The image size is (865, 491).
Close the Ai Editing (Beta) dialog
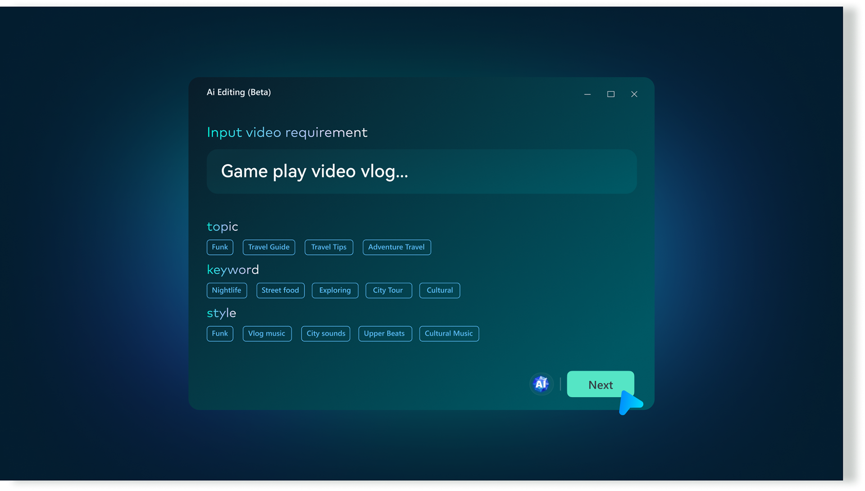click(634, 94)
